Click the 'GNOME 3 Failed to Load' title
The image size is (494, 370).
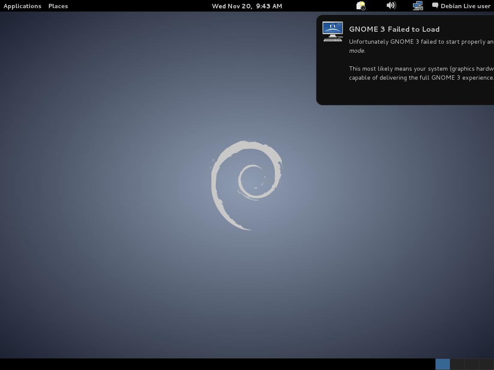pos(394,29)
